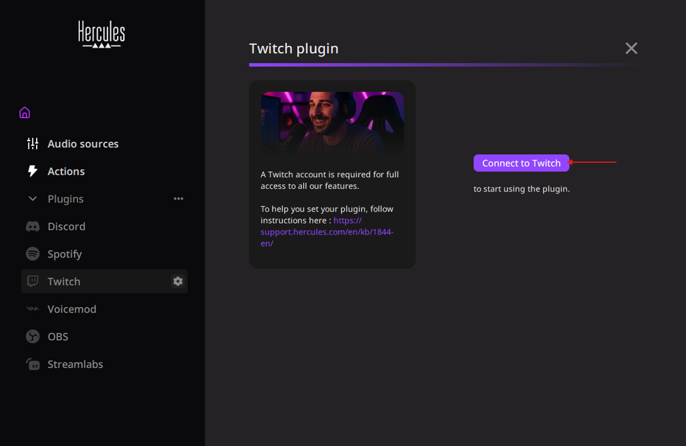Open the support.hercules.com instructions link
The width and height of the screenshot is (686, 446).
pos(327,232)
